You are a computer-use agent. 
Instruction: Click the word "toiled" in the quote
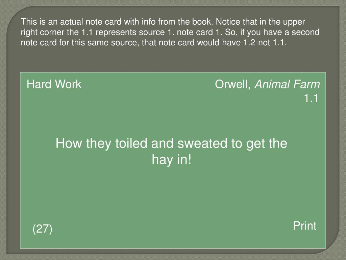[131, 143]
